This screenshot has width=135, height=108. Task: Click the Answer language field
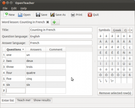(61, 43)
